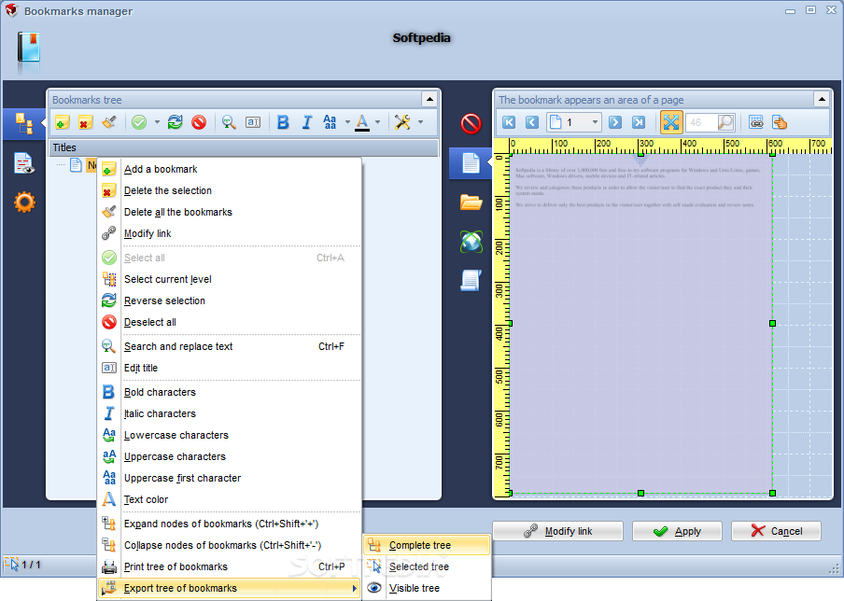Click the Reverse selection toolbar icon

[175, 122]
